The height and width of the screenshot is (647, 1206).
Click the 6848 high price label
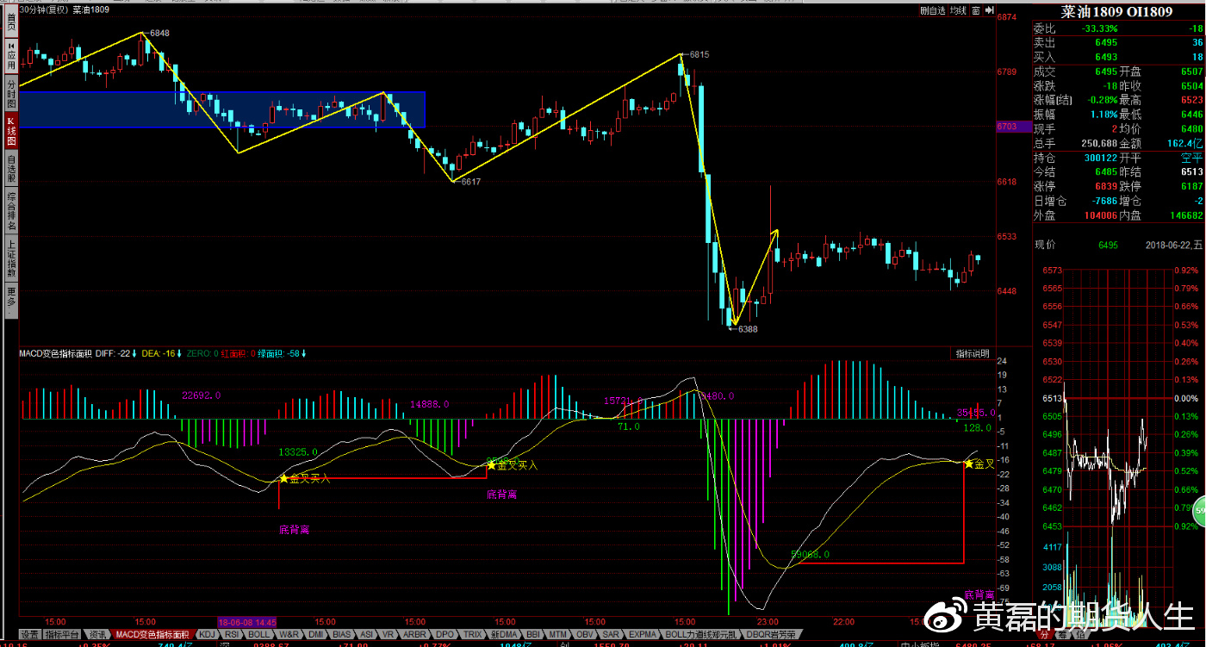click(x=159, y=33)
